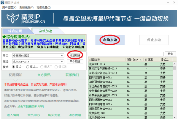Click the 批量测速 button
178x119 pixels.
pyautogui.click(x=75, y=55)
